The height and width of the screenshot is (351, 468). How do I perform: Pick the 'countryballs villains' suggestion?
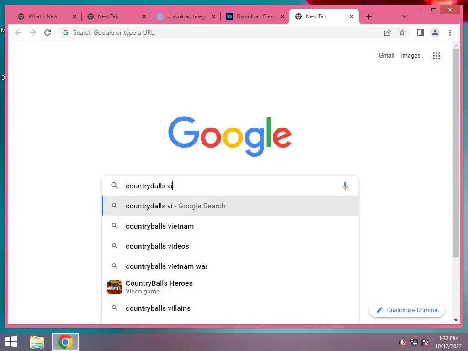click(x=230, y=308)
